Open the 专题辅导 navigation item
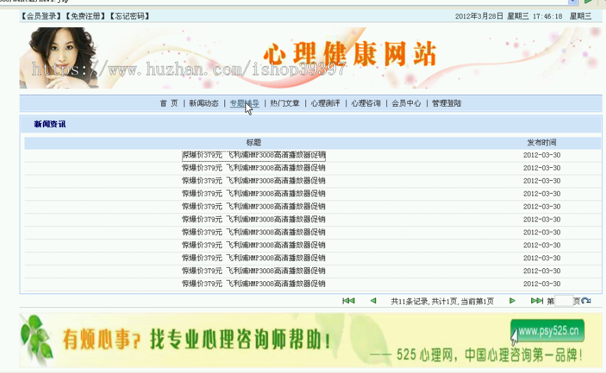This screenshot has width=606, height=373. (x=244, y=103)
